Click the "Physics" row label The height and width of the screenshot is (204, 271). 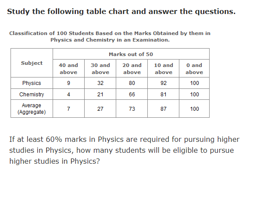tap(32, 83)
